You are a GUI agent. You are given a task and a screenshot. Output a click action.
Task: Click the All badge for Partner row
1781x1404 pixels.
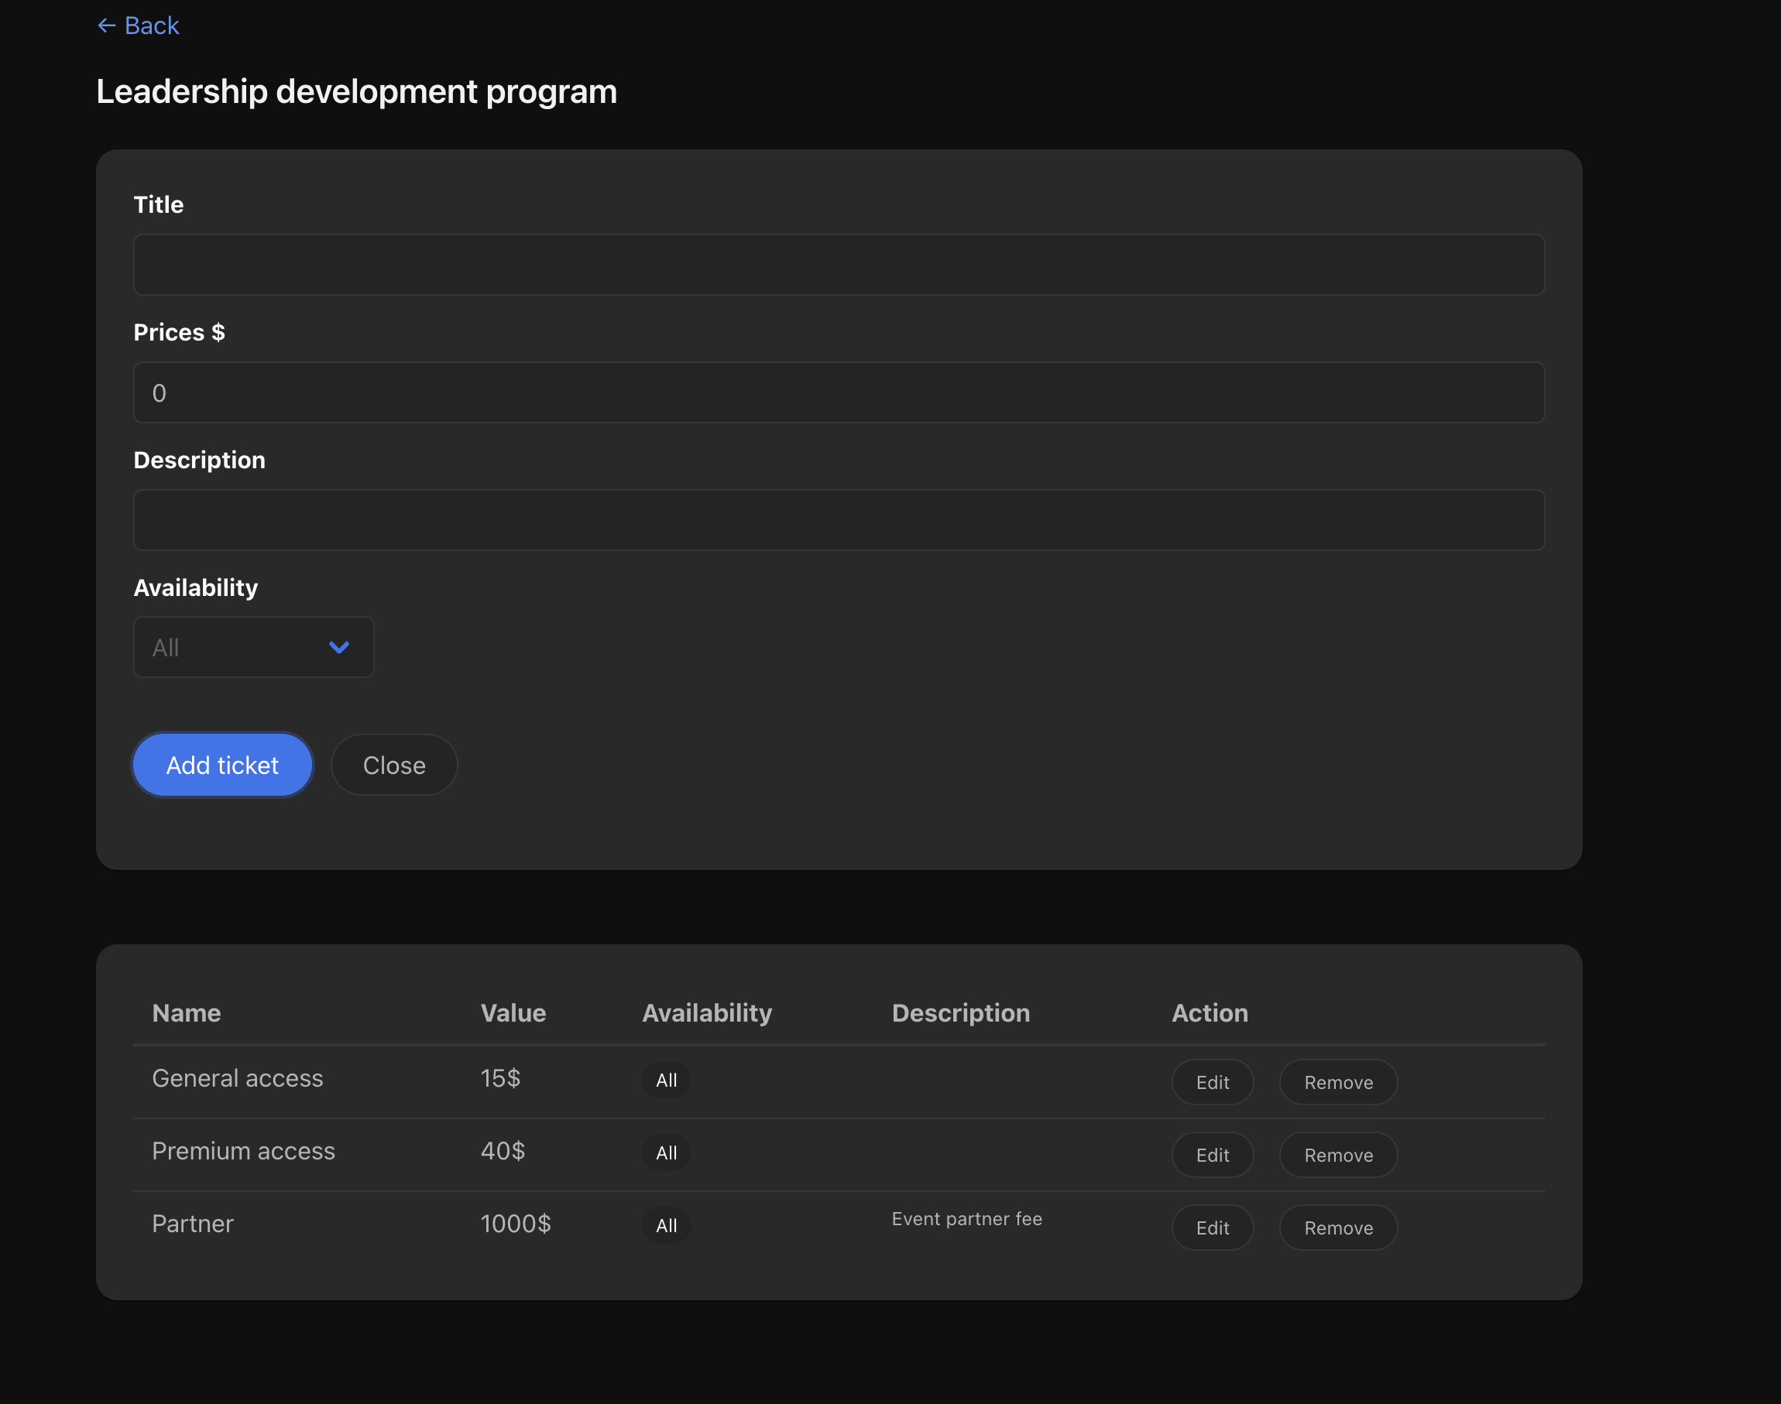pos(666,1226)
